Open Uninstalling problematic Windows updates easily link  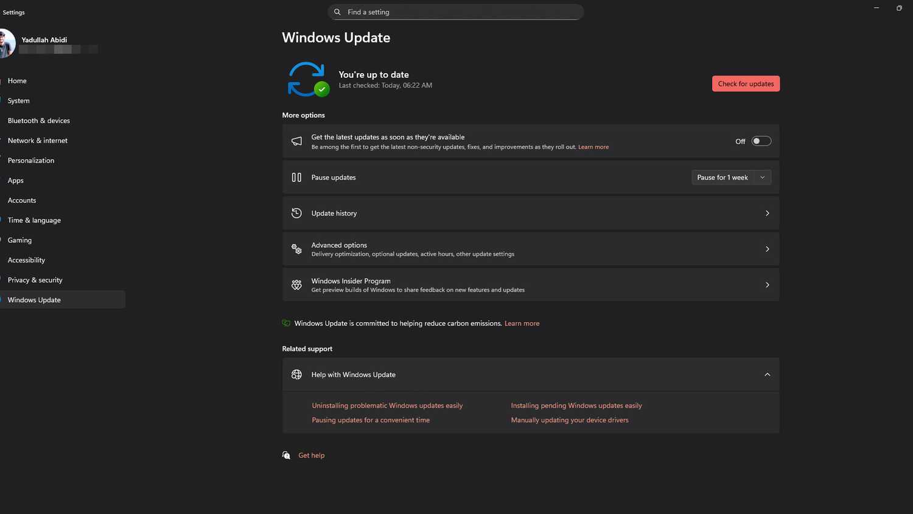tap(387, 406)
